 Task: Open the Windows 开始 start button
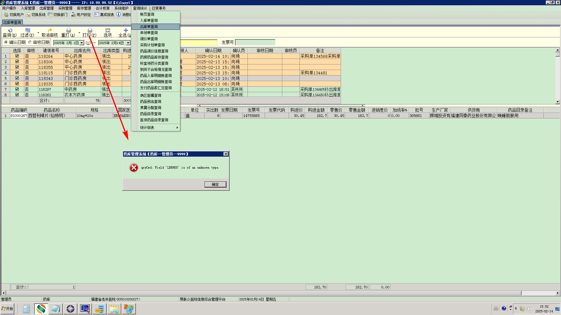[x=8, y=309]
